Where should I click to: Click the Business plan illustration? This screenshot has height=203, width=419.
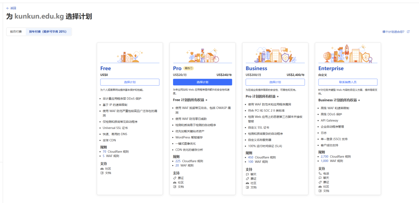coord(275,55)
